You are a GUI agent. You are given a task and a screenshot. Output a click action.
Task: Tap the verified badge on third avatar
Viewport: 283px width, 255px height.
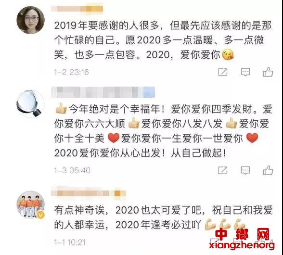[x=40, y=215]
